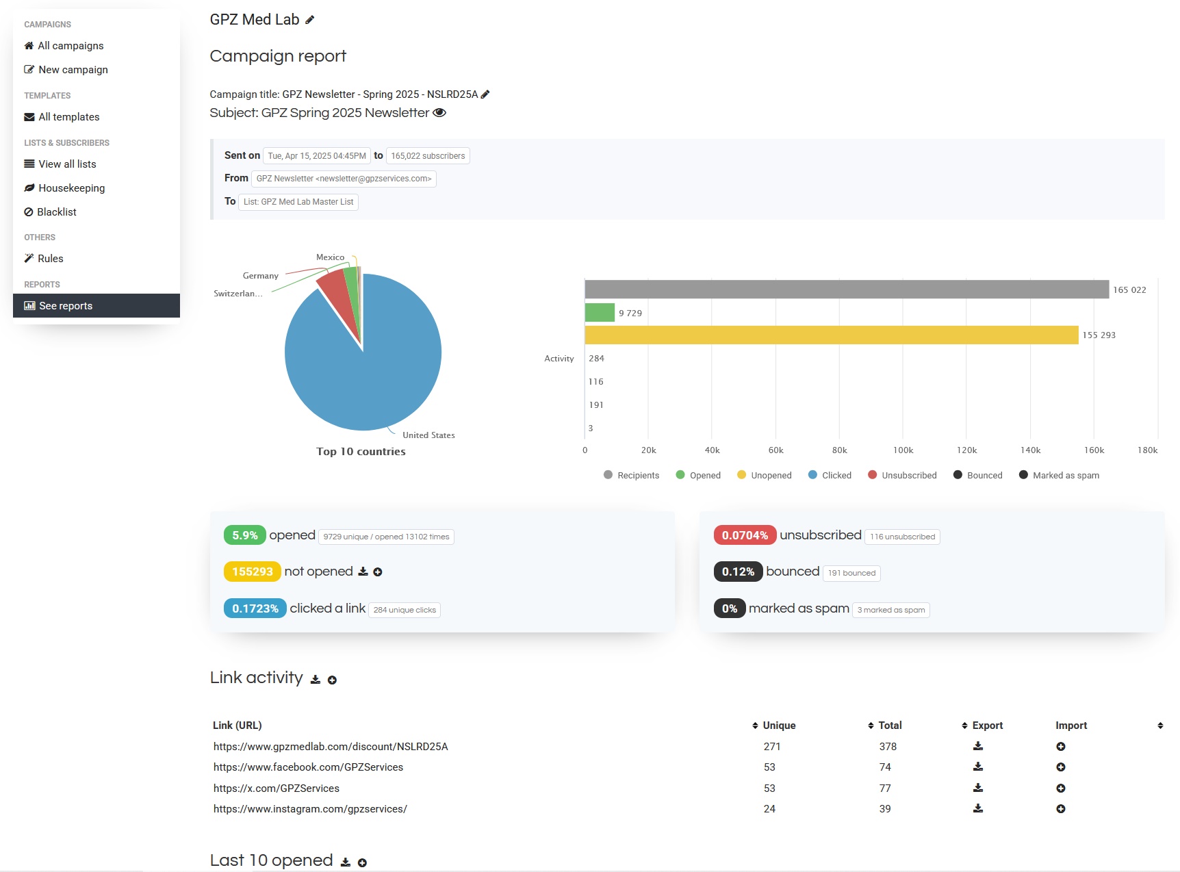Sort link table by Export column

[982, 726]
